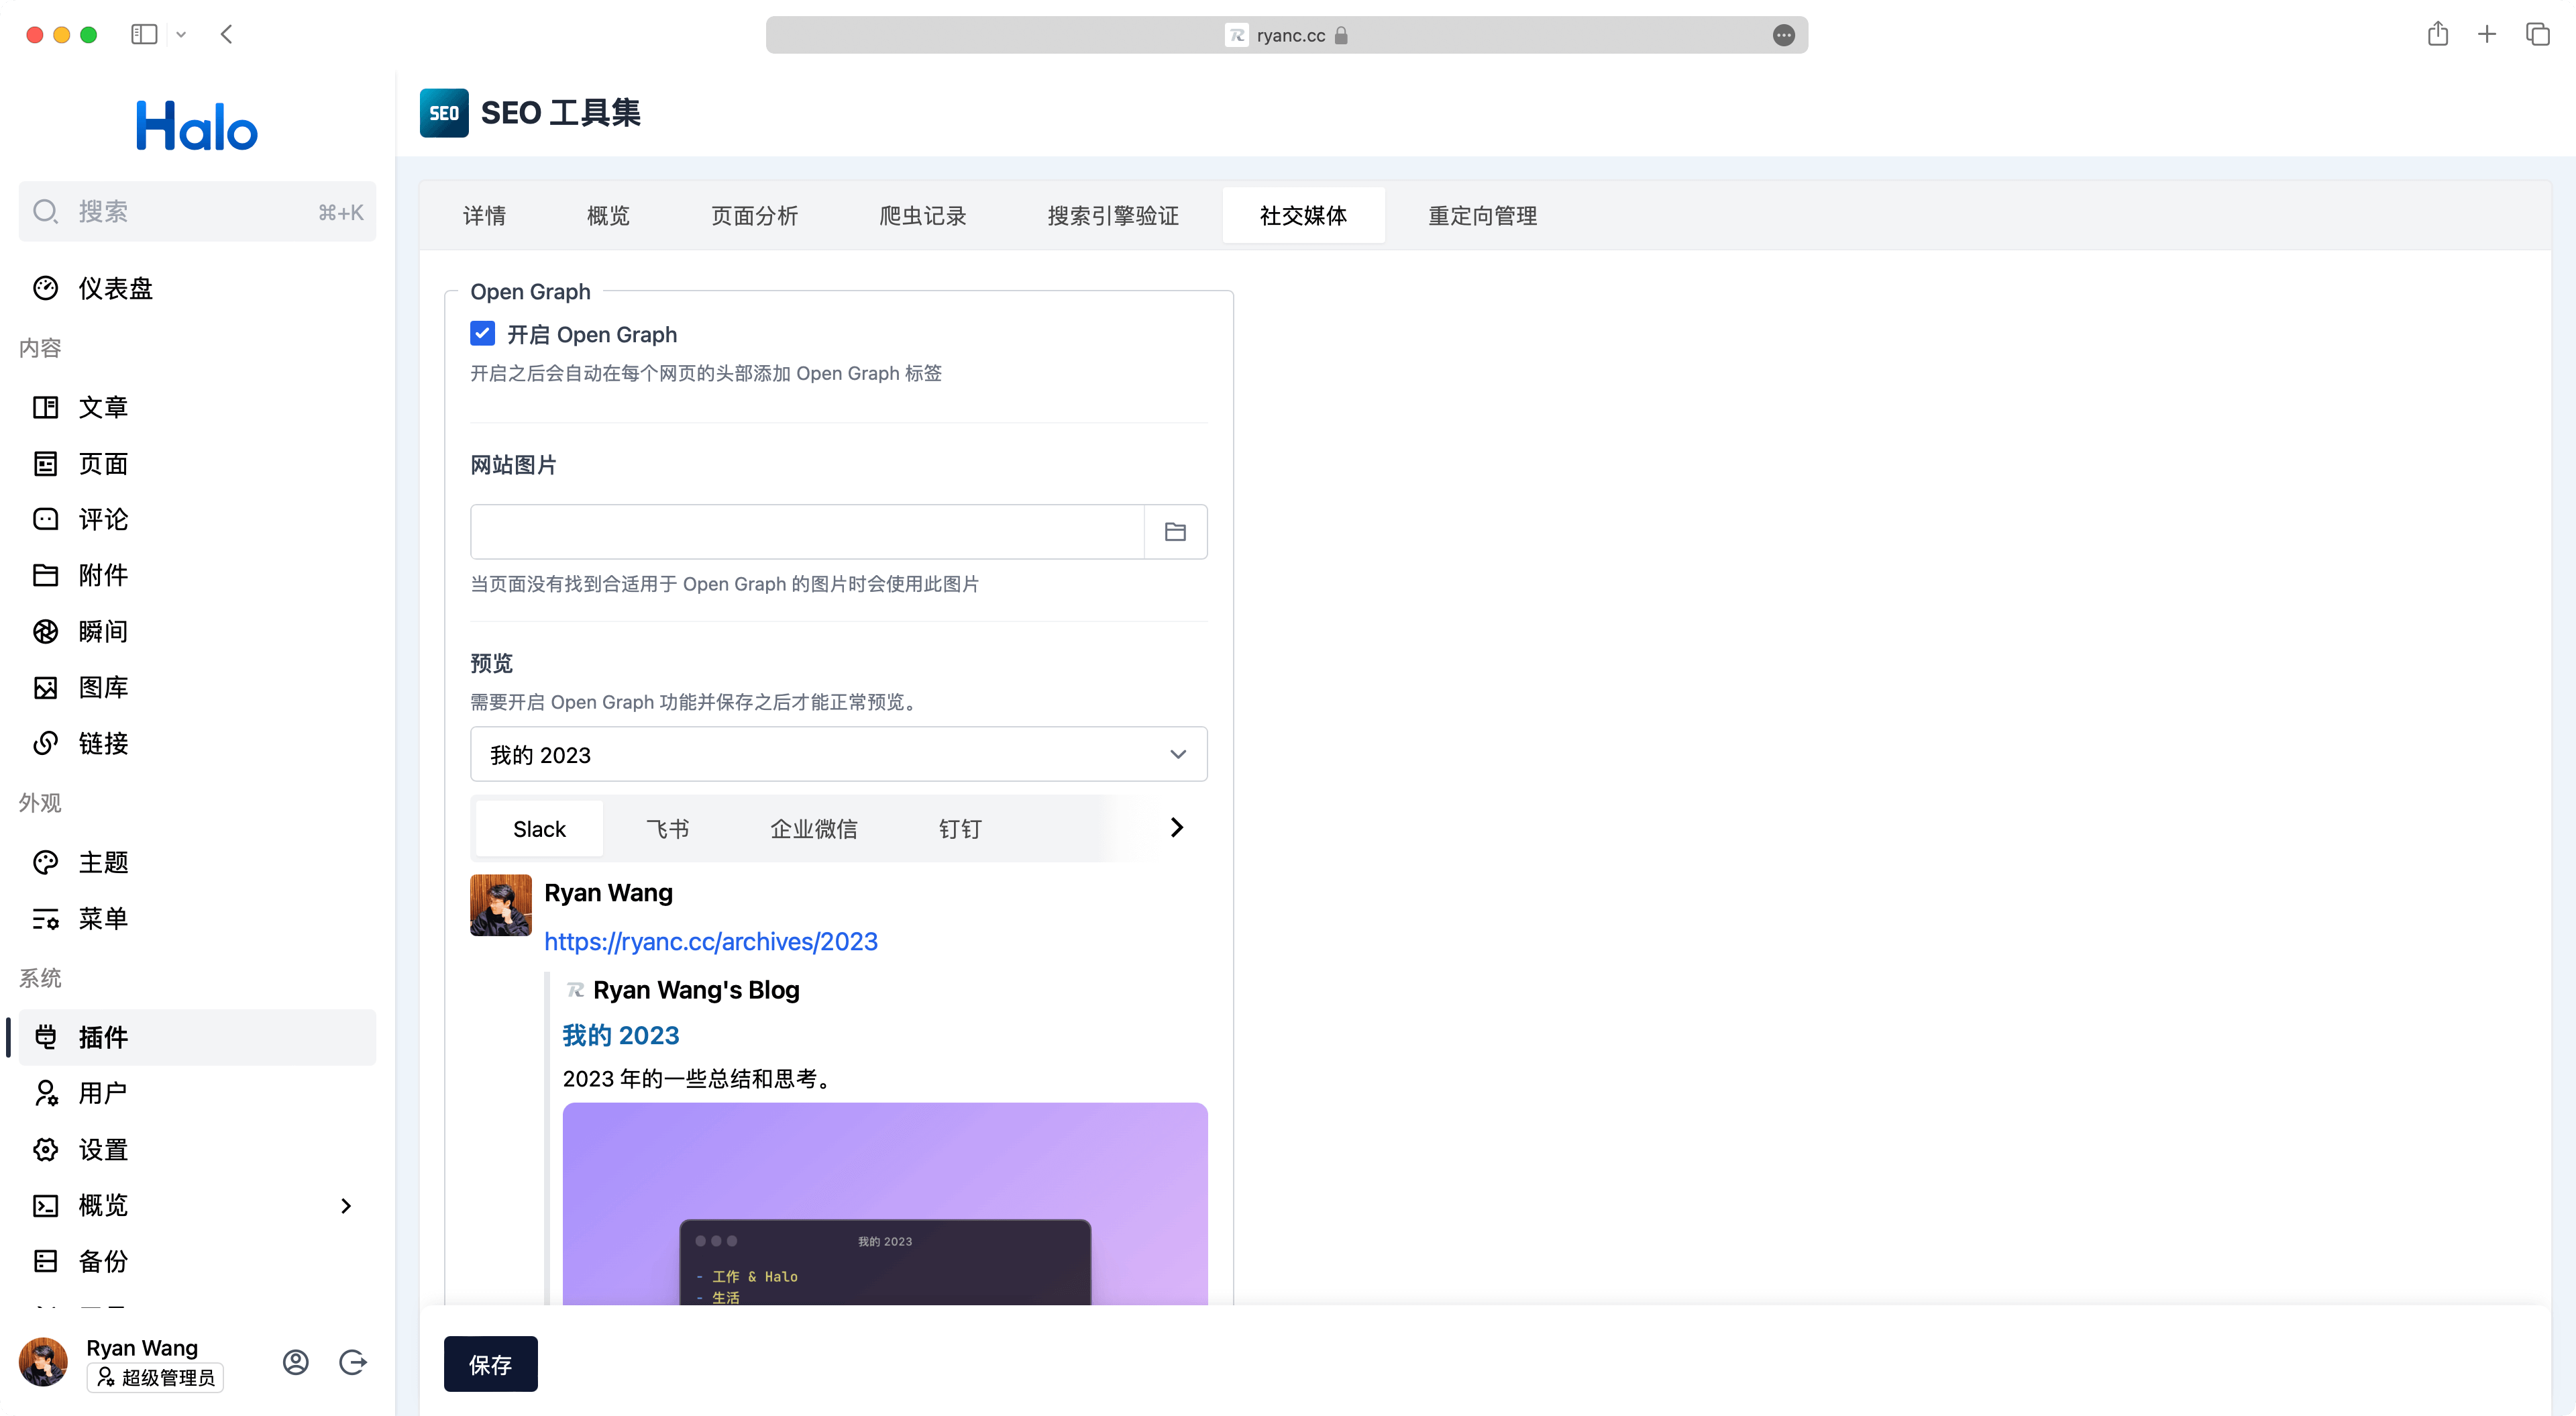
Task: Open the 评论 comments icon in sidebar
Action: (46, 519)
